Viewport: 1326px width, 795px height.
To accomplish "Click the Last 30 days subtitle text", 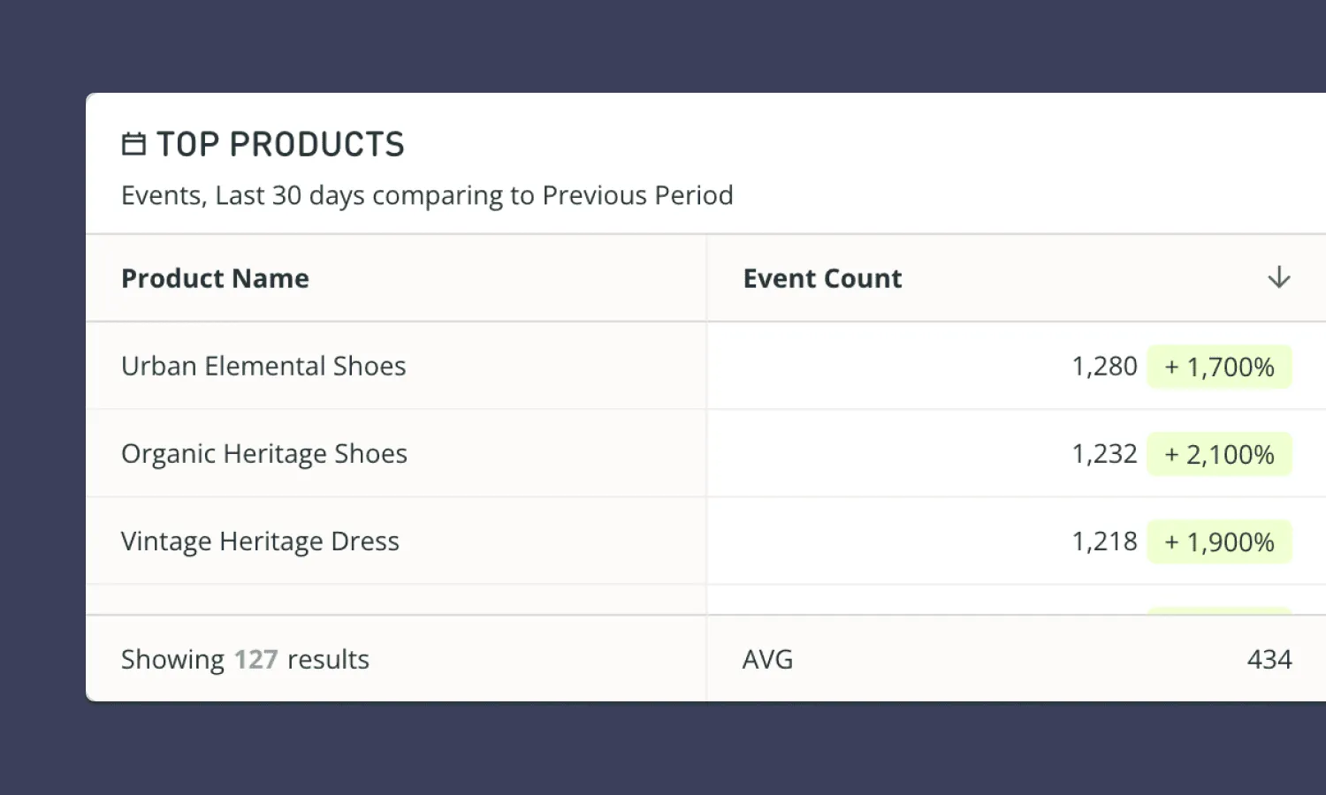I will [x=427, y=195].
